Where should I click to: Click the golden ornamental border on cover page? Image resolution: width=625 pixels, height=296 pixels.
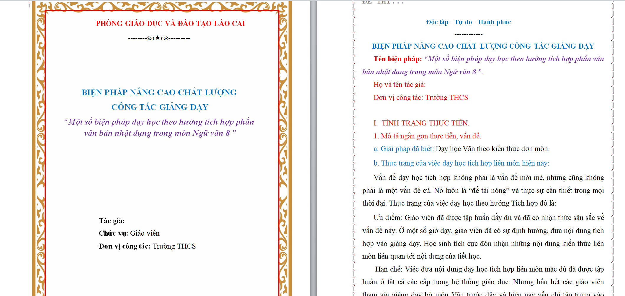[x=39, y=147]
